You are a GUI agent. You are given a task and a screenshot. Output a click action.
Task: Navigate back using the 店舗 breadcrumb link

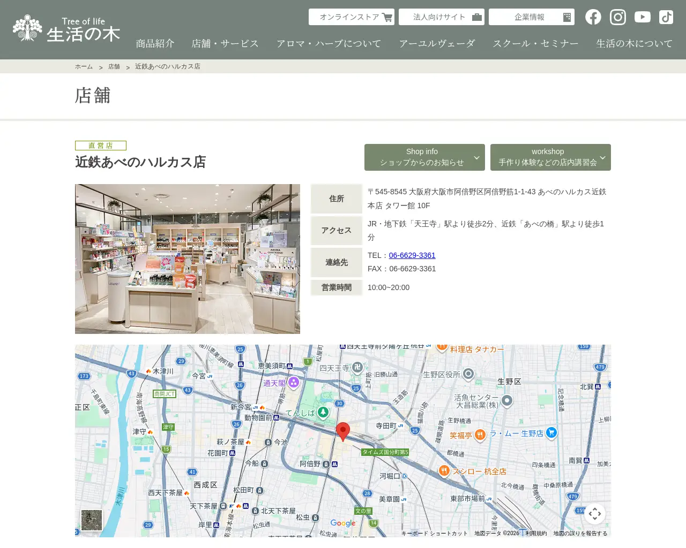click(113, 66)
